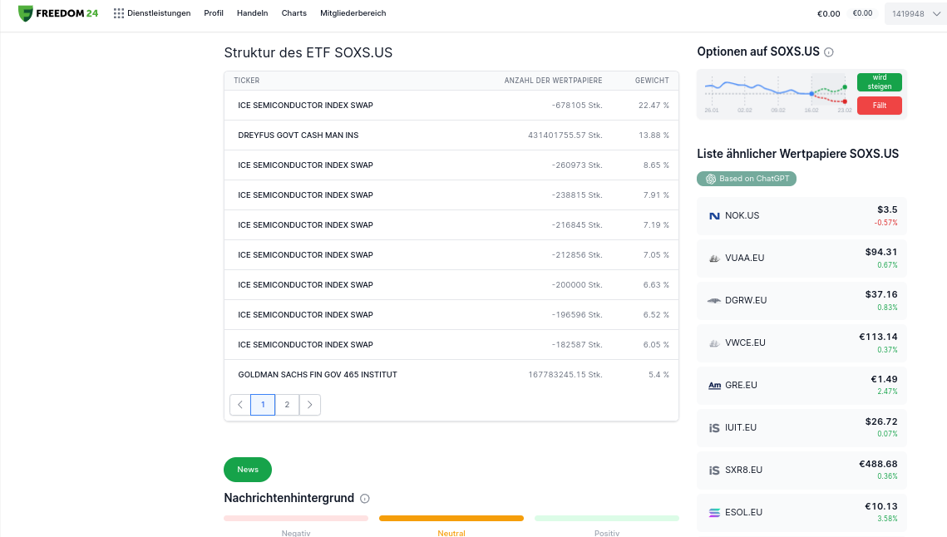Select the green 'wird steigen' button
This screenshot has height=537, width=947.
coord(880,82)
